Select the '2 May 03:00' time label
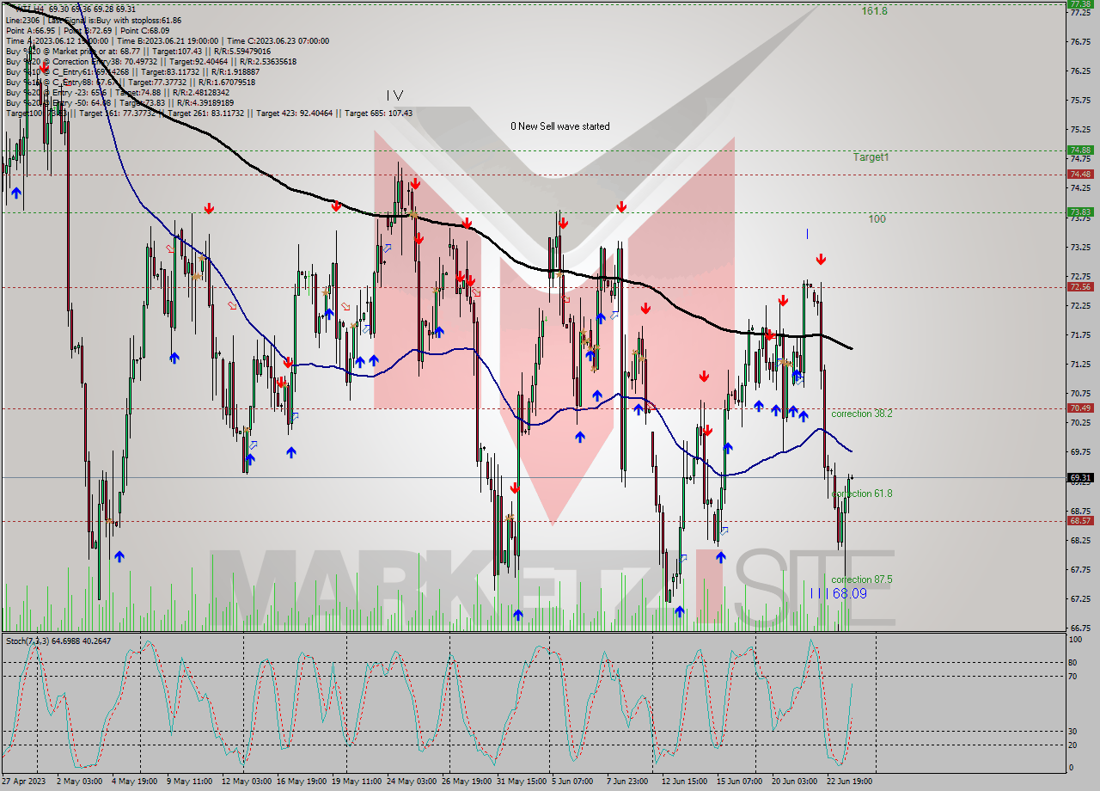The image size is (1100, 791). pyautogui.click(x=80, y=782)
